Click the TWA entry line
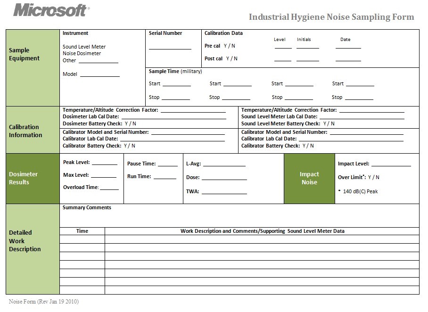The image size is (428, 312). click(x=224, y=192)
